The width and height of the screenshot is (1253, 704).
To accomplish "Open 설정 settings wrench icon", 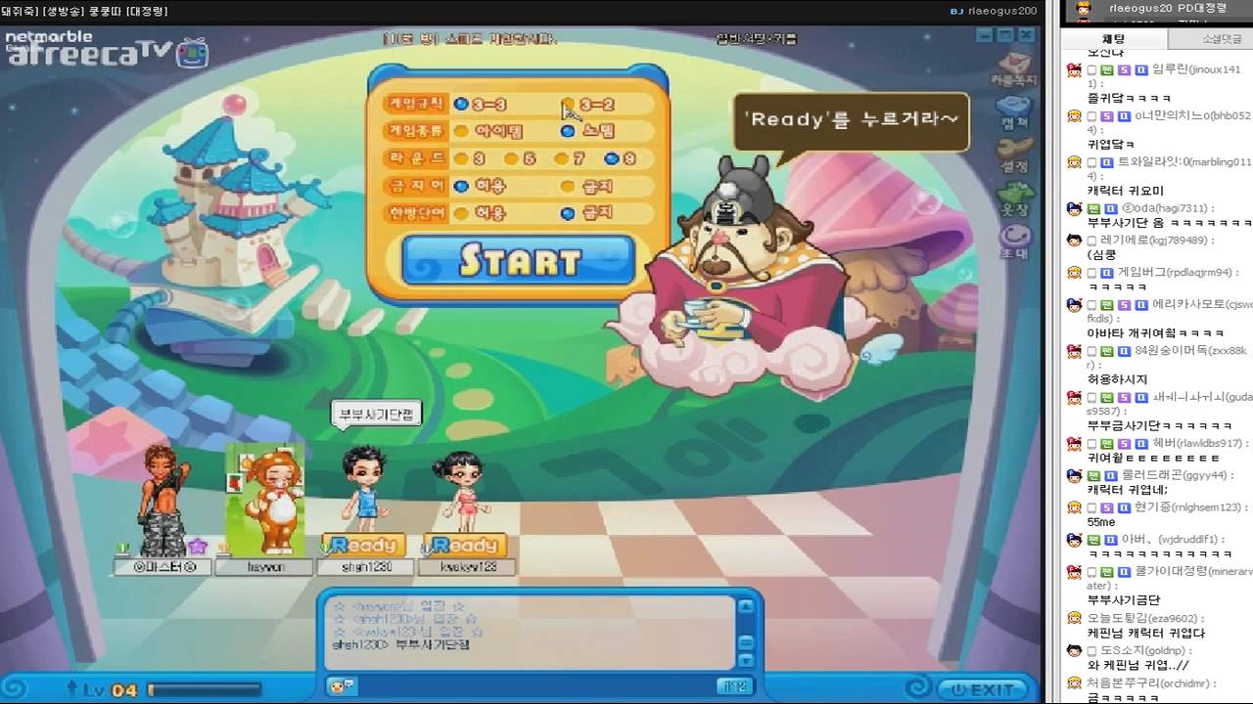I will [1015, 154].
